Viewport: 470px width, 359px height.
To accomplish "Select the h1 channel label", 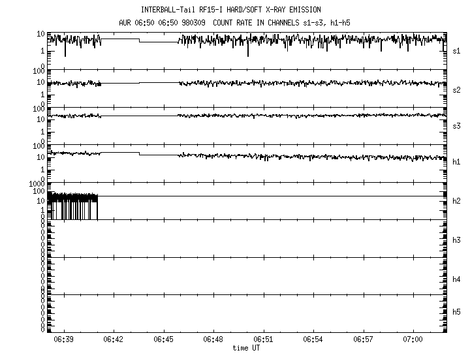I will click(456, 163).
